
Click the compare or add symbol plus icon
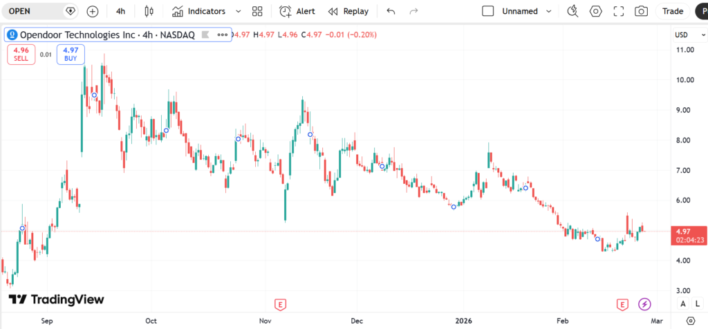point(93,11)
